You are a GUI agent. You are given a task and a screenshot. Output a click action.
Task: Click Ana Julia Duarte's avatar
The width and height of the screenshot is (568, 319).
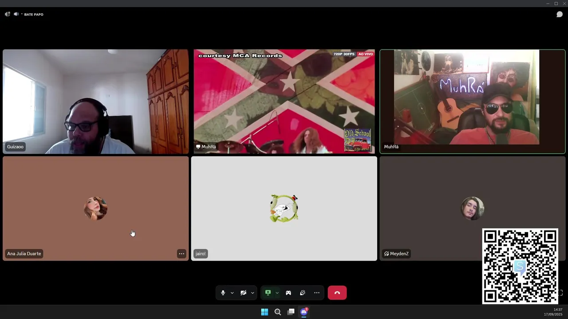95,208
